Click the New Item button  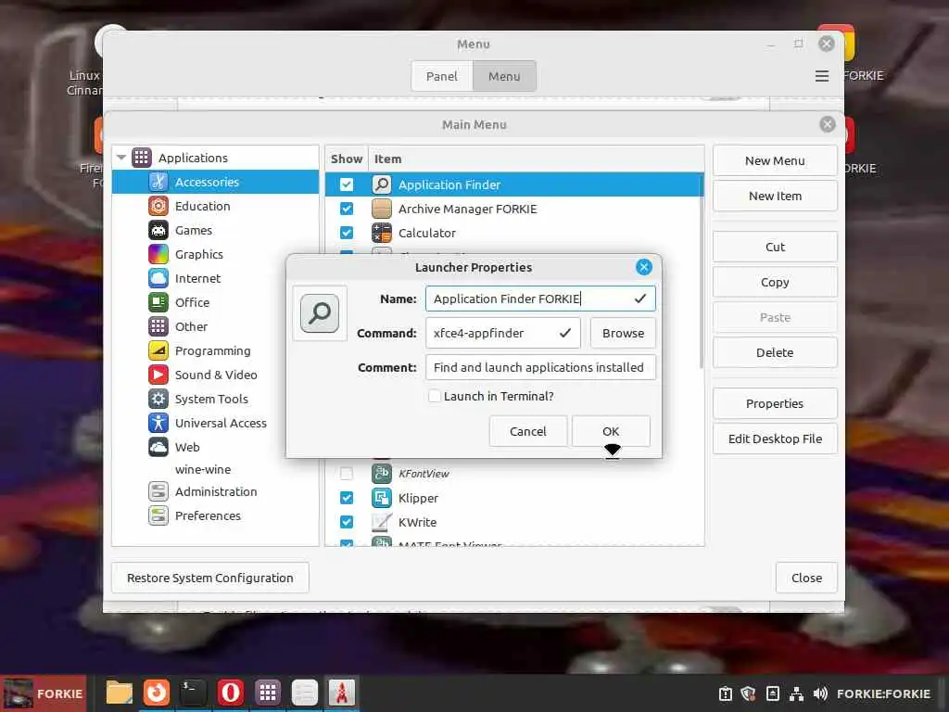coord(775,196)
